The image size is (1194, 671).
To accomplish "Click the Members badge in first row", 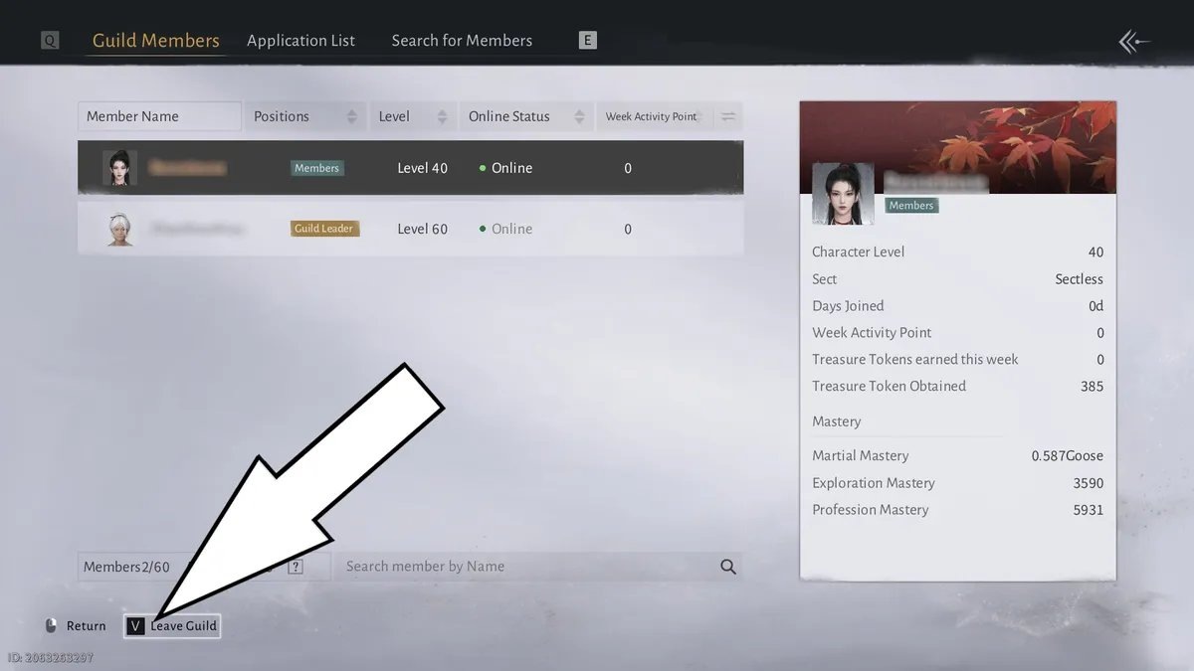I will pyautogui.click(x=316, y=168).
